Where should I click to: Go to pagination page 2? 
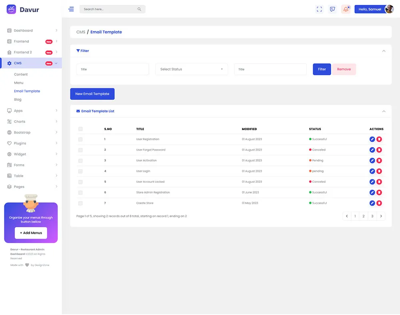(364, 216)
